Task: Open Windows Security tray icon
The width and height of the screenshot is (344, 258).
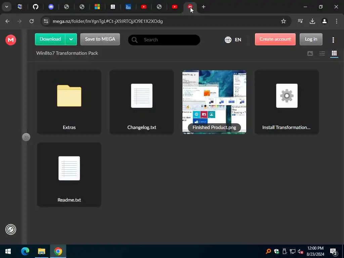Action: (x=276, y=251)
